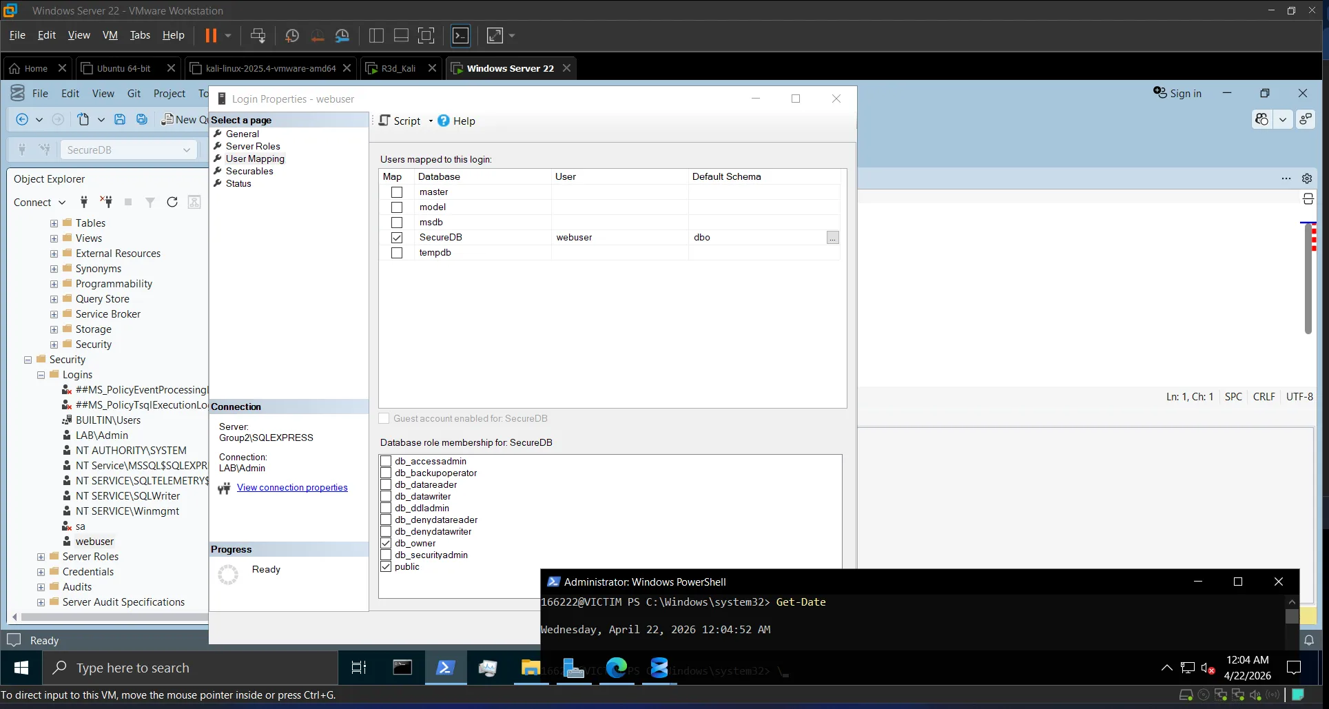Click the taskbar search box
The height and width of the screenshot is (709, 1329).
[x=190, y=668]
